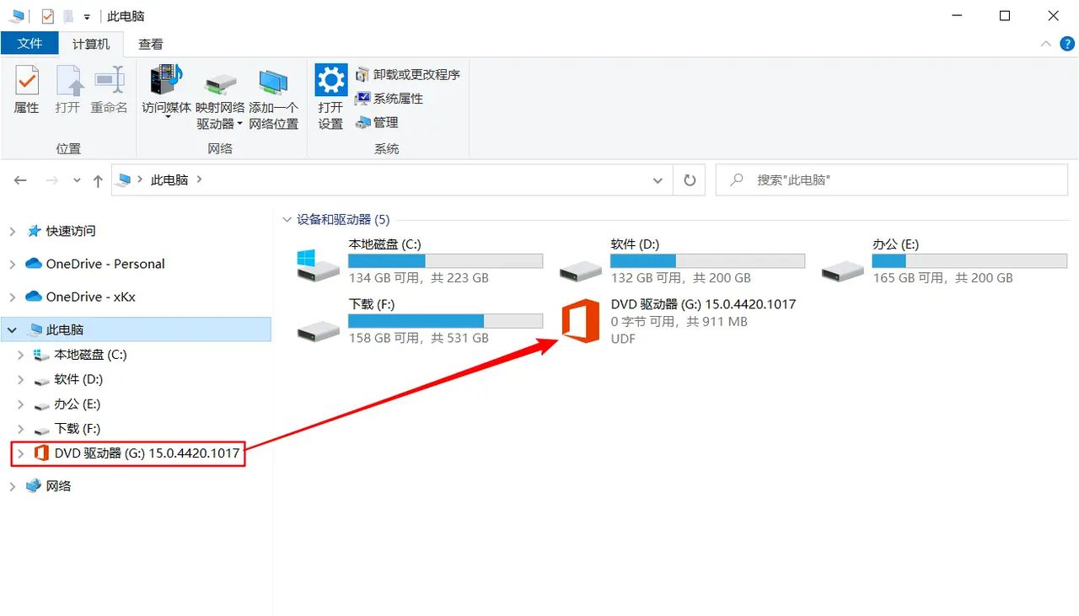Collapse the Devices and drives (设备和驱动器) group
Screen dimensions: 1079x616
(286, 219)
